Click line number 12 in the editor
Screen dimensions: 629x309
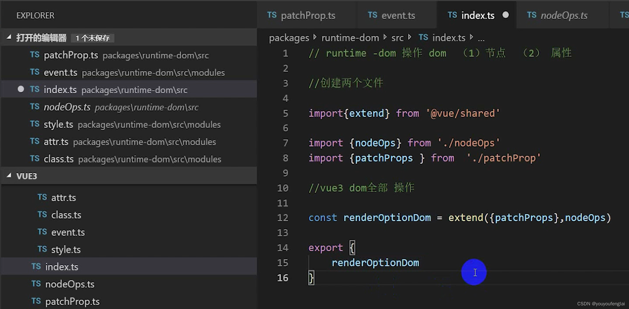coord(282,218)
